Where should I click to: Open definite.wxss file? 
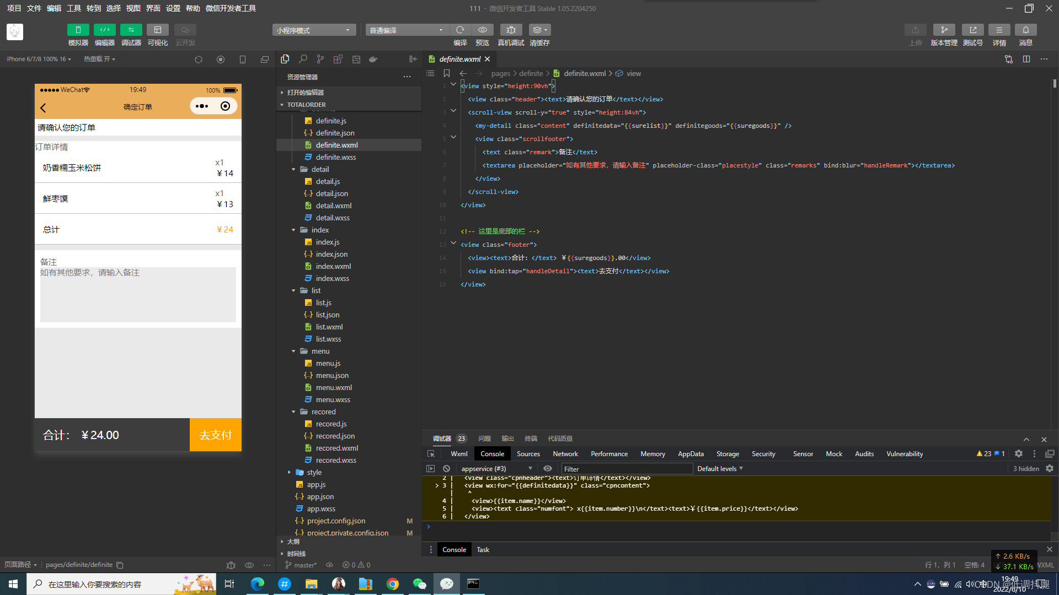pos(335,158)
